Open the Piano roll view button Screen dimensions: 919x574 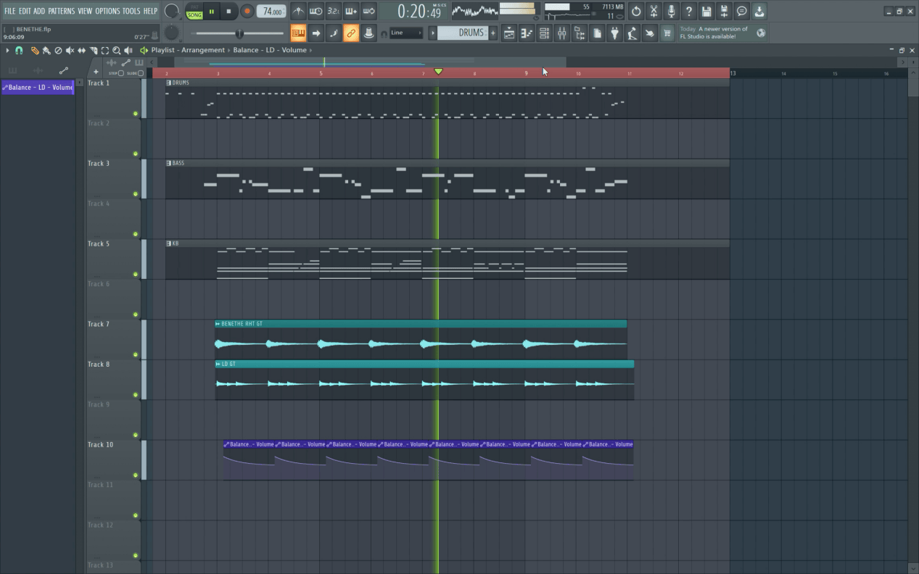pos(527,33)
